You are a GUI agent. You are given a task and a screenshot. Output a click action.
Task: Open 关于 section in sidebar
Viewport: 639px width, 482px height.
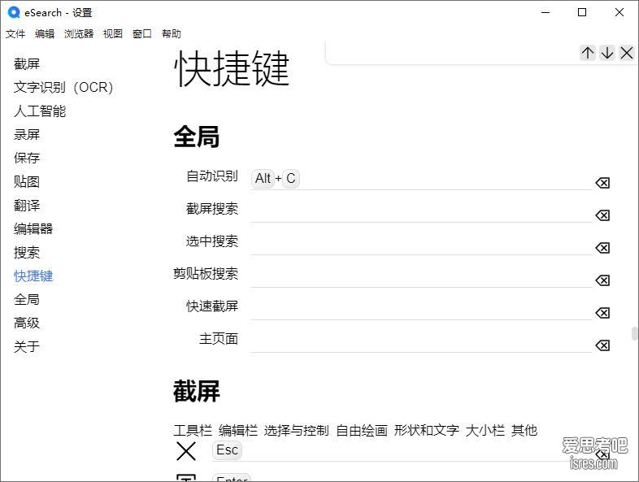click(27, 347)
